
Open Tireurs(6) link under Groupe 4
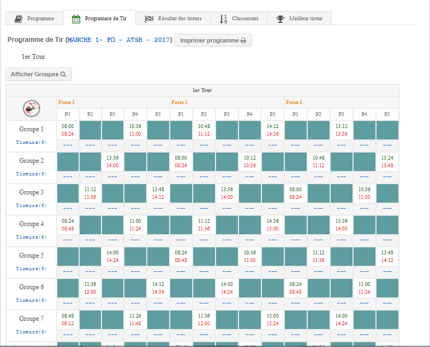click(x=31, y=237)
